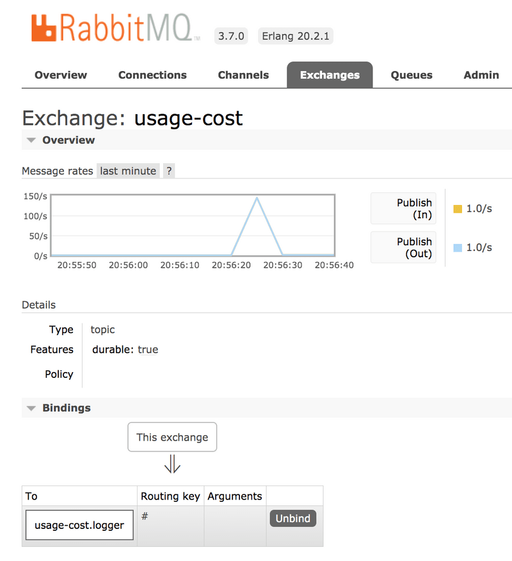
Task: Toggle the Publish (In) chart series
Action: click(403, 208)
